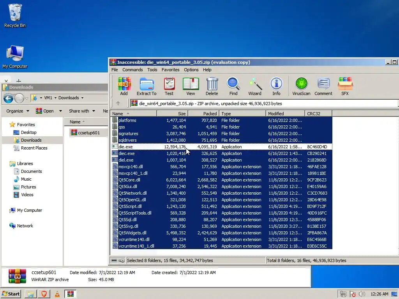Click the key icon in WinRAR status bar
The height and width of the screenshot is (299, 399).
(x=122, y=260)
